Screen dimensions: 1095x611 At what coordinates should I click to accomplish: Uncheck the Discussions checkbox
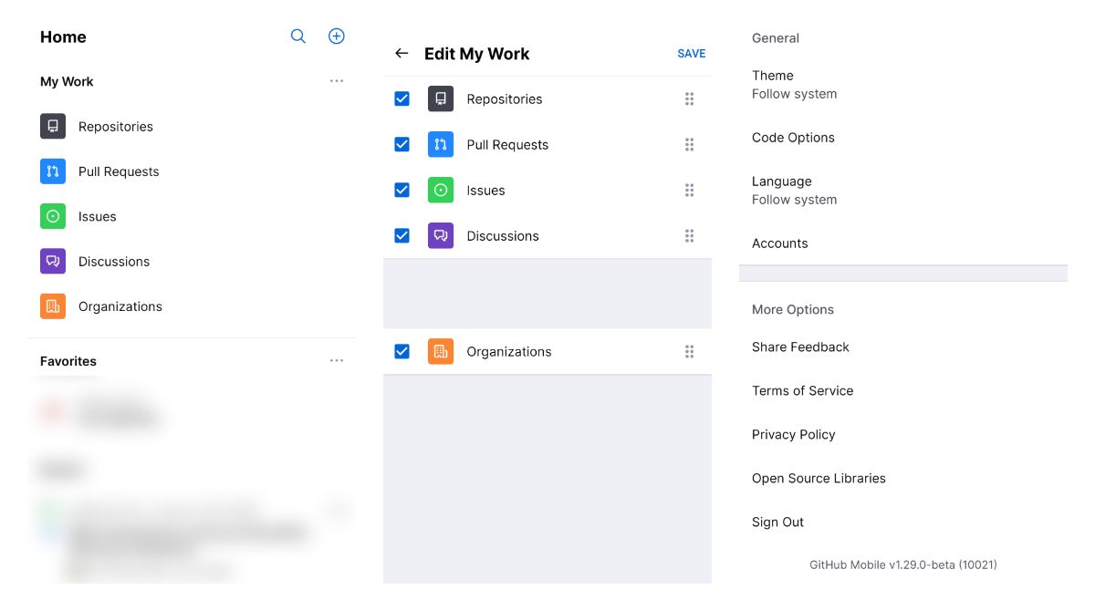click(x=401, y=235)
